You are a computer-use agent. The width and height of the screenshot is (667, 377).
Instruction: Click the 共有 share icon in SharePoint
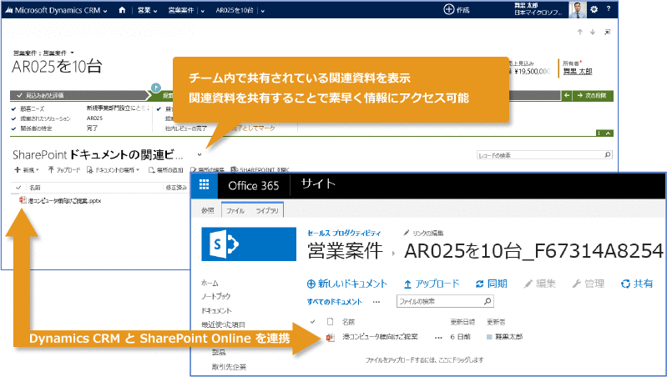[625, 284]
